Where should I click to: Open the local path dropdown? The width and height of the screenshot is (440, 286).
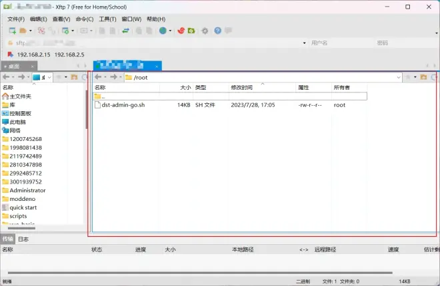(x=49, y=77)
